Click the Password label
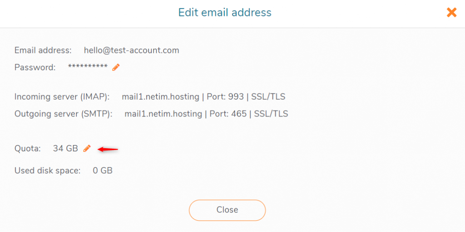465x232 pixels. tap(35, 68)
